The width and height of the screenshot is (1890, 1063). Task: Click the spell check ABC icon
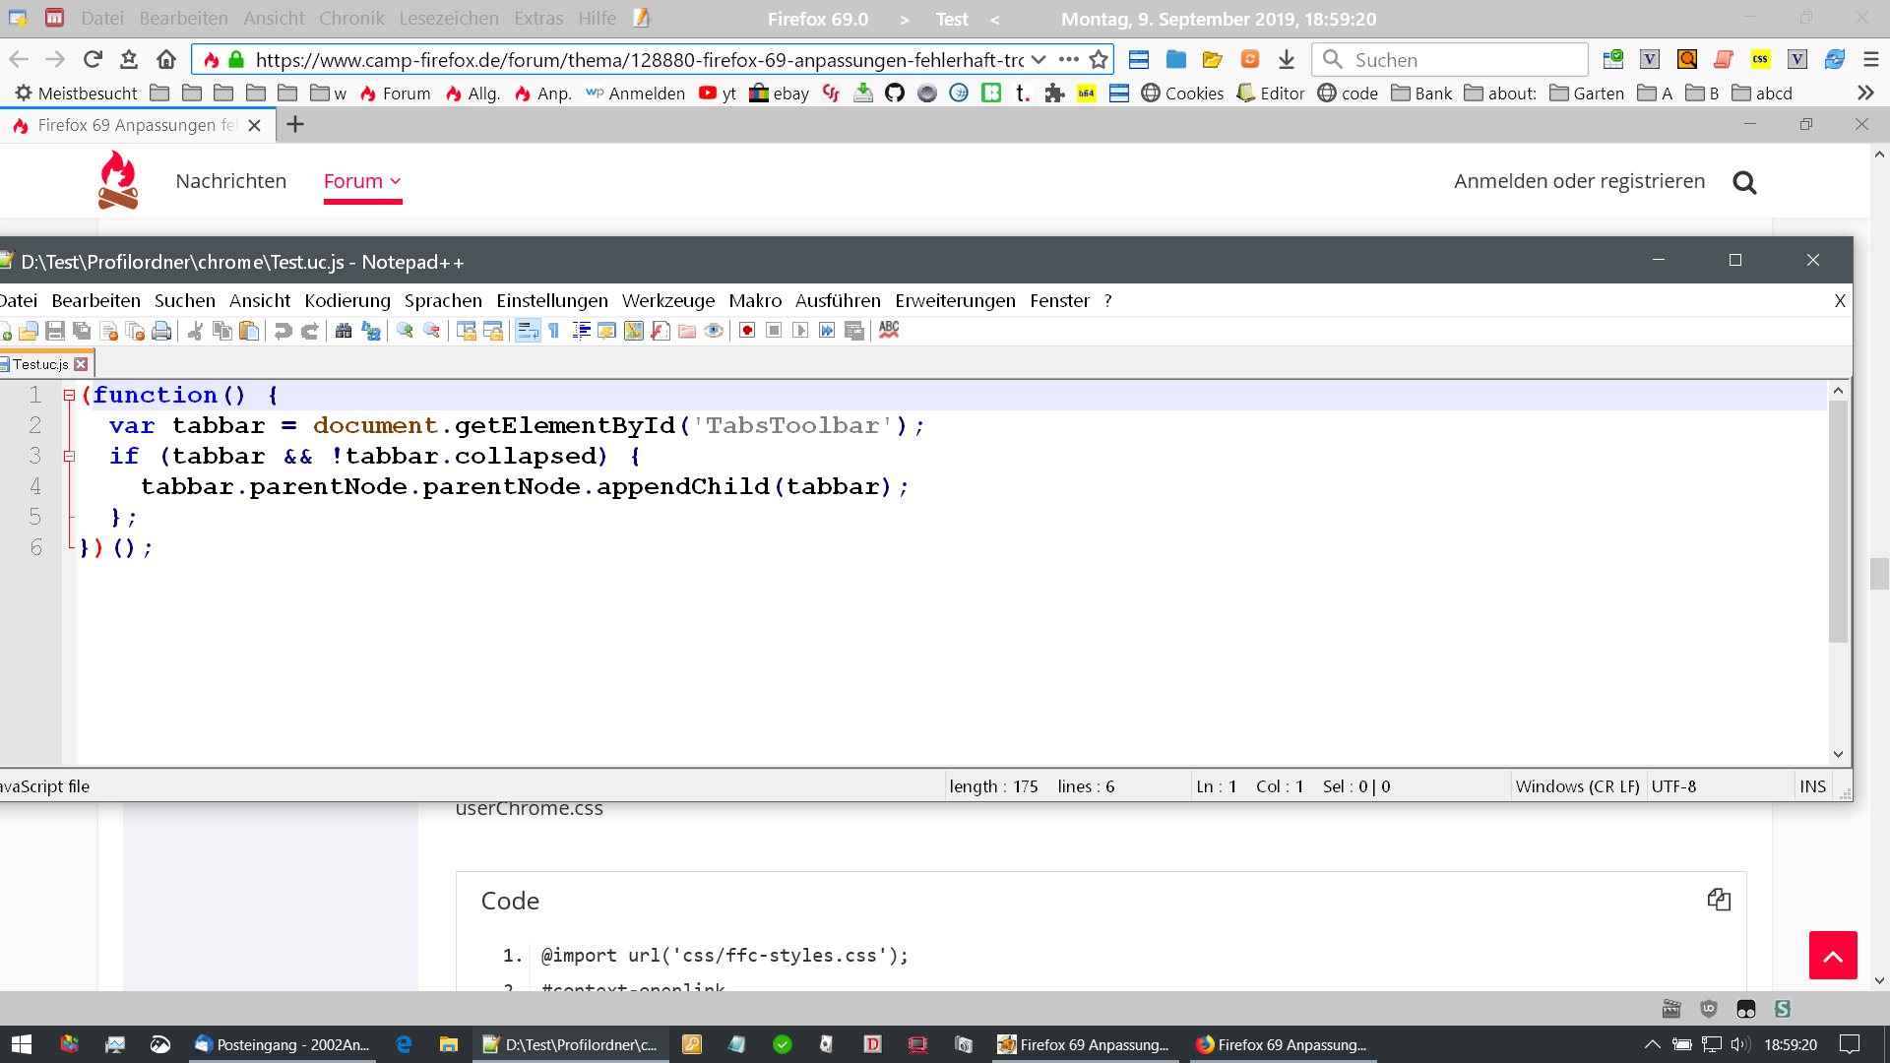pyautogui.click(x=889, y=330)
